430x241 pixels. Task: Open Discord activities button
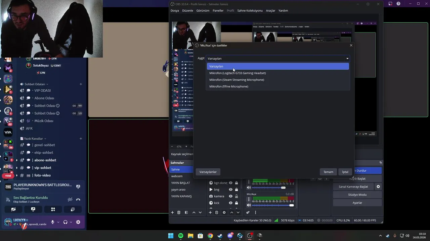tap(53, 209)
